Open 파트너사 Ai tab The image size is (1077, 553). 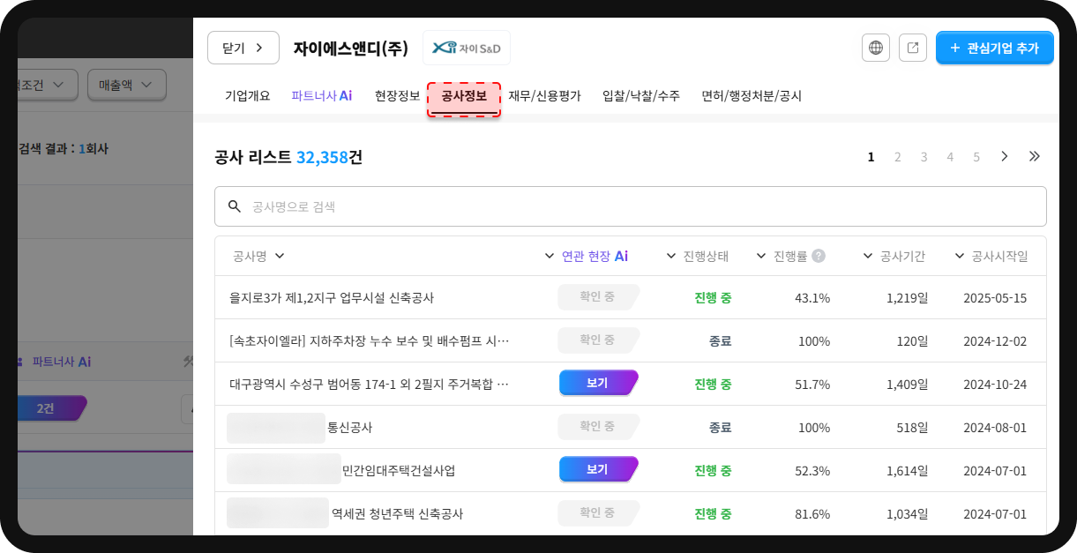click(x=322, y=96)
